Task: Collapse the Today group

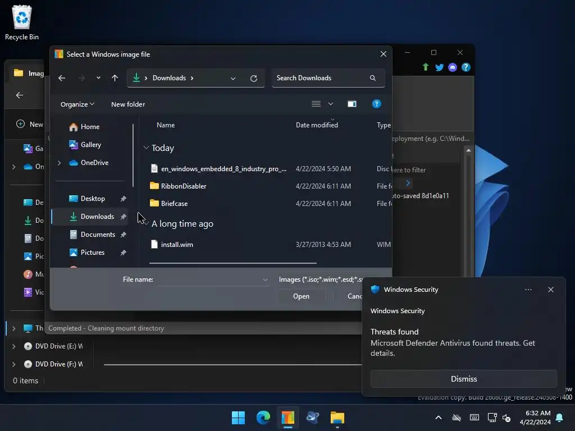Action: tap(146, 148)
